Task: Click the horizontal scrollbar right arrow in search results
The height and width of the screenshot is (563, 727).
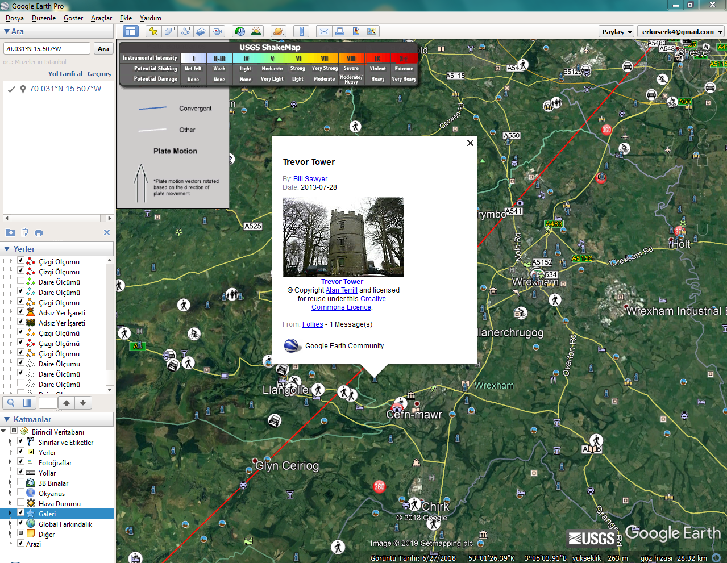Action: tap(110, 218)
